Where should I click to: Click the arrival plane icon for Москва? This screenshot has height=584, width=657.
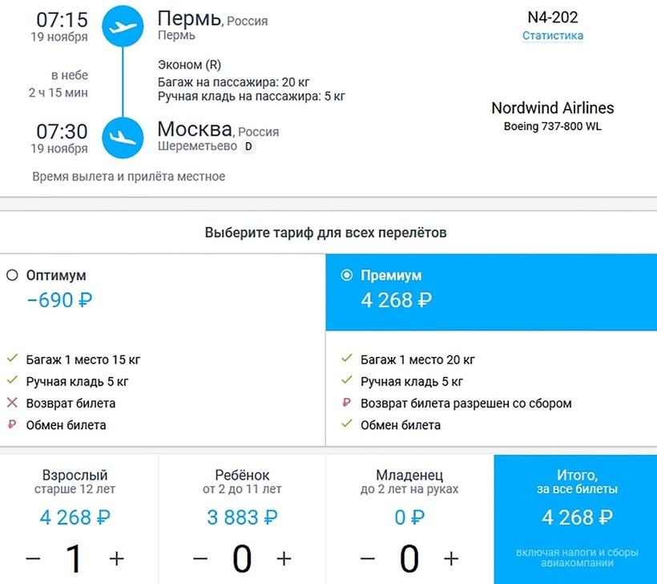(x=123, y=136)
